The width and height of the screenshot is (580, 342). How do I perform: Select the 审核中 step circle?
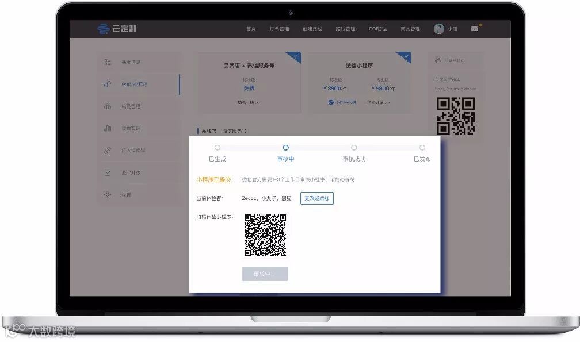(x=285, y=147)
